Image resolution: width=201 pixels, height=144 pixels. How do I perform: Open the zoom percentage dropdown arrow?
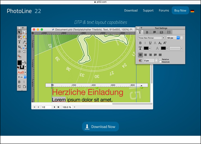coord(74,107)
